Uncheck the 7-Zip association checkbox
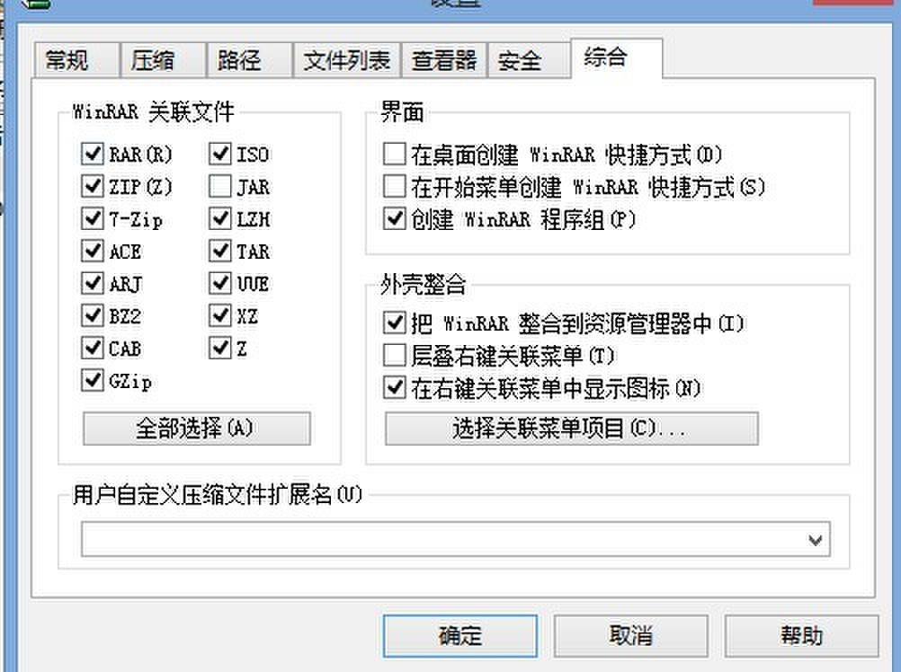This screenshot has width=901, height=672. [93, 218]
